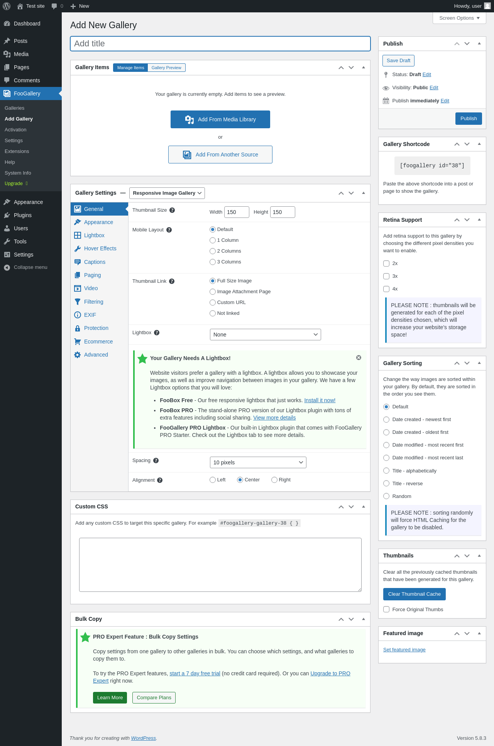
Task: Open the Lightbox None dropdown
Action: click(266, 335)
